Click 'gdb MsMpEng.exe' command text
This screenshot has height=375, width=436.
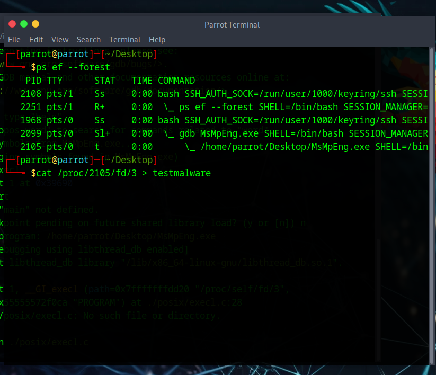tap(219, 133)
